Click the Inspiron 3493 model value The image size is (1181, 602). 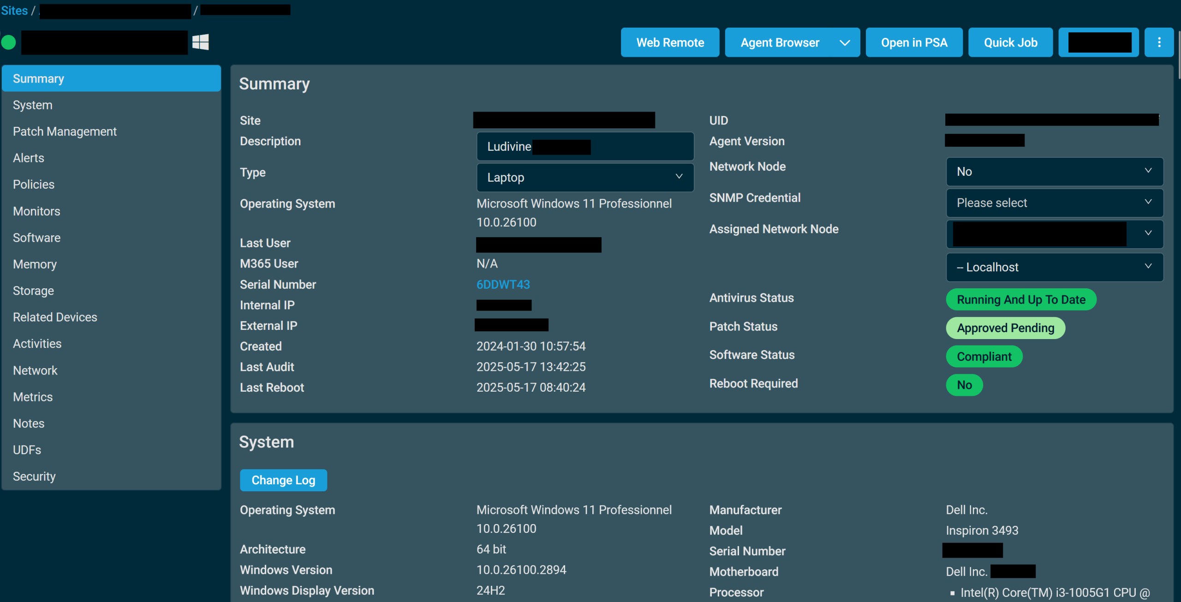pyautogui.click(x=982, y=530)
